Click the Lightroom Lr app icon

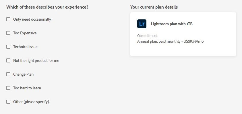(x=142, y=24)
